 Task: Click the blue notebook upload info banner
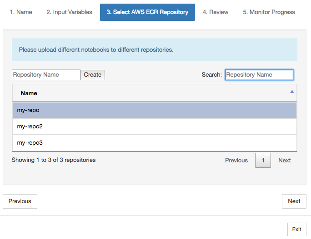point(154,50)
